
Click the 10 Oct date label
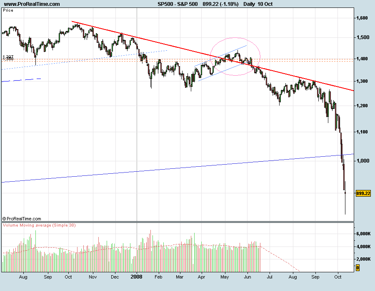pos(265,4)
